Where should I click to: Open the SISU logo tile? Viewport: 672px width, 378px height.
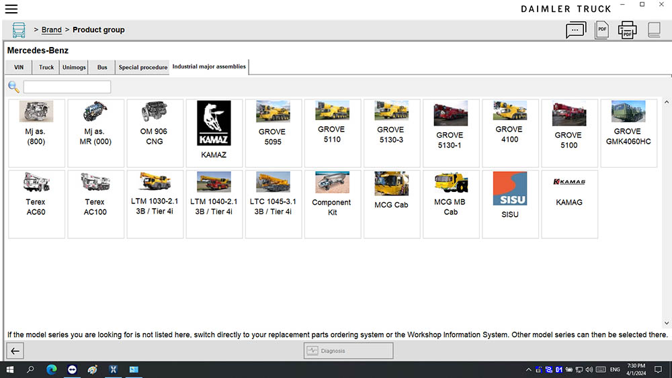[510, 204]
